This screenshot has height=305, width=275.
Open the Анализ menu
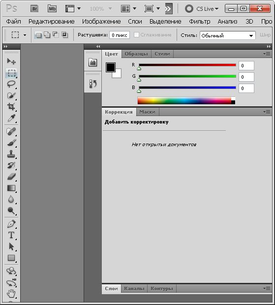(x=227, y=21)
